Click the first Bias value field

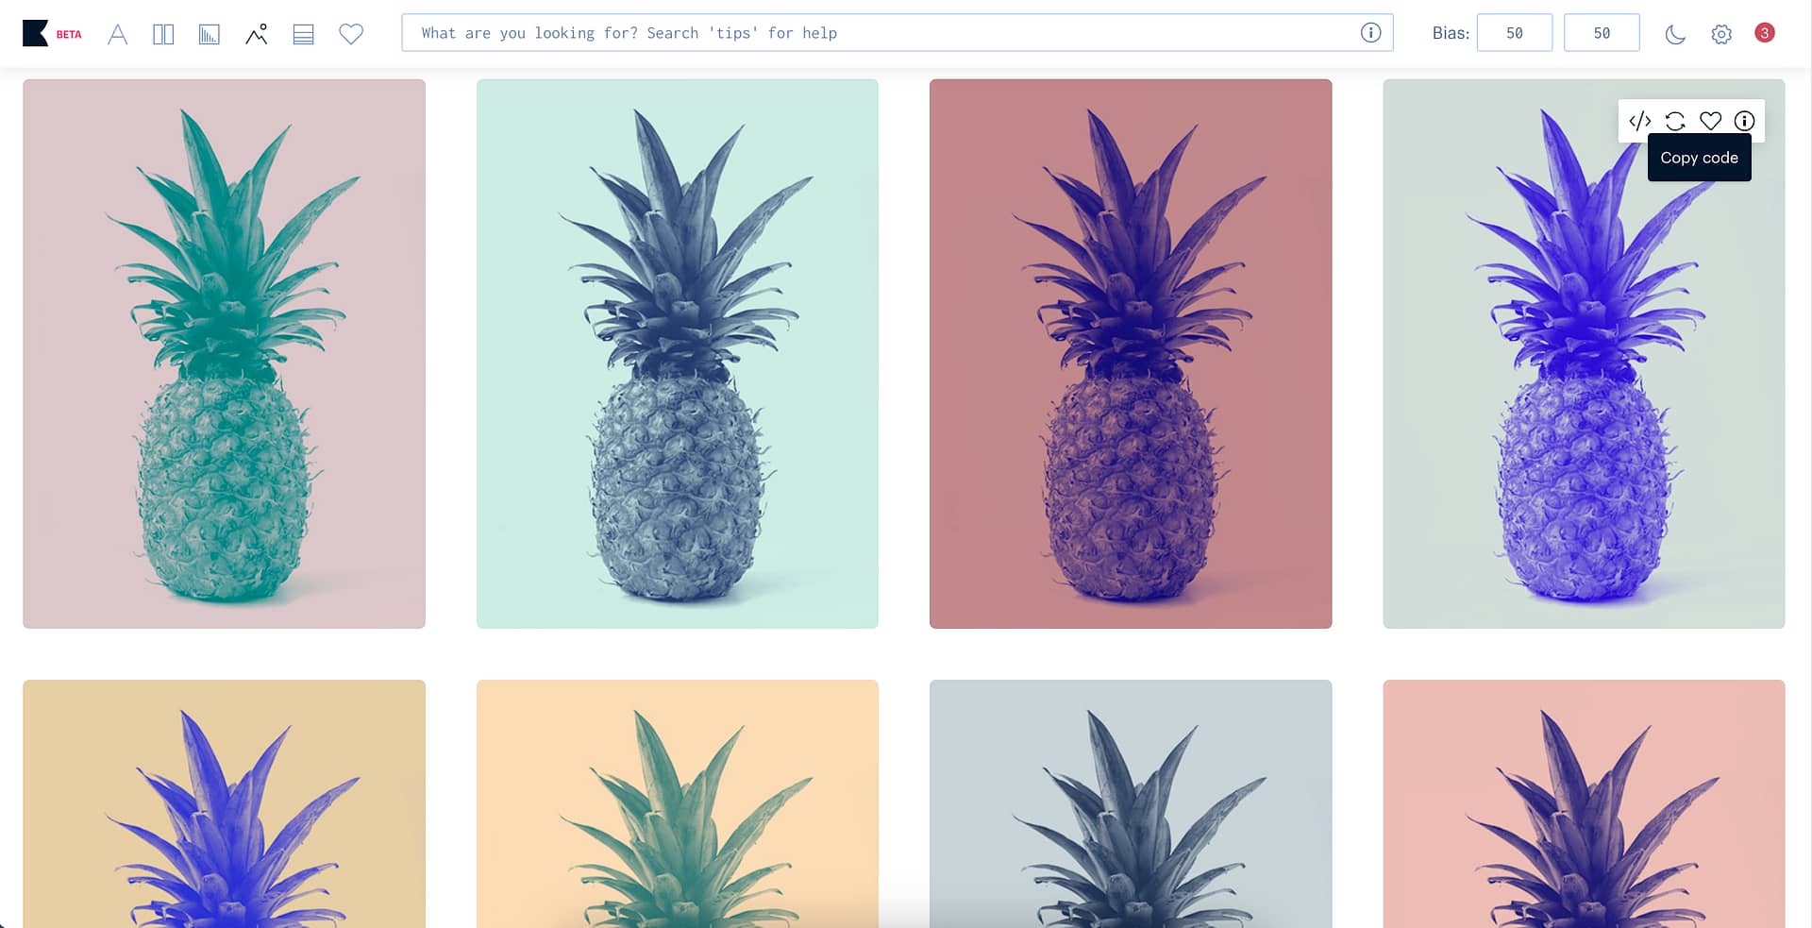(x=1515, y=33)
